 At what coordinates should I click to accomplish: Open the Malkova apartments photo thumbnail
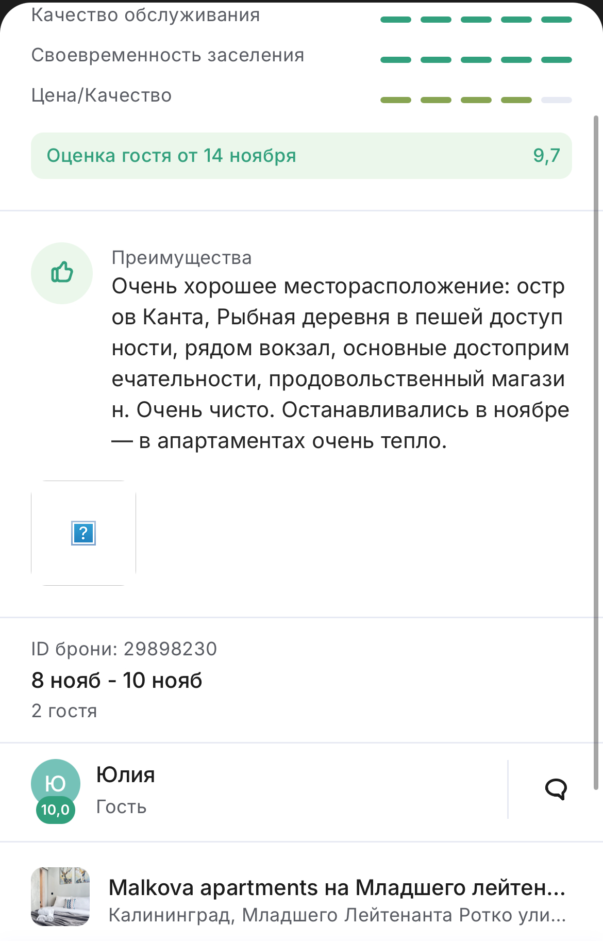point(60,897)
